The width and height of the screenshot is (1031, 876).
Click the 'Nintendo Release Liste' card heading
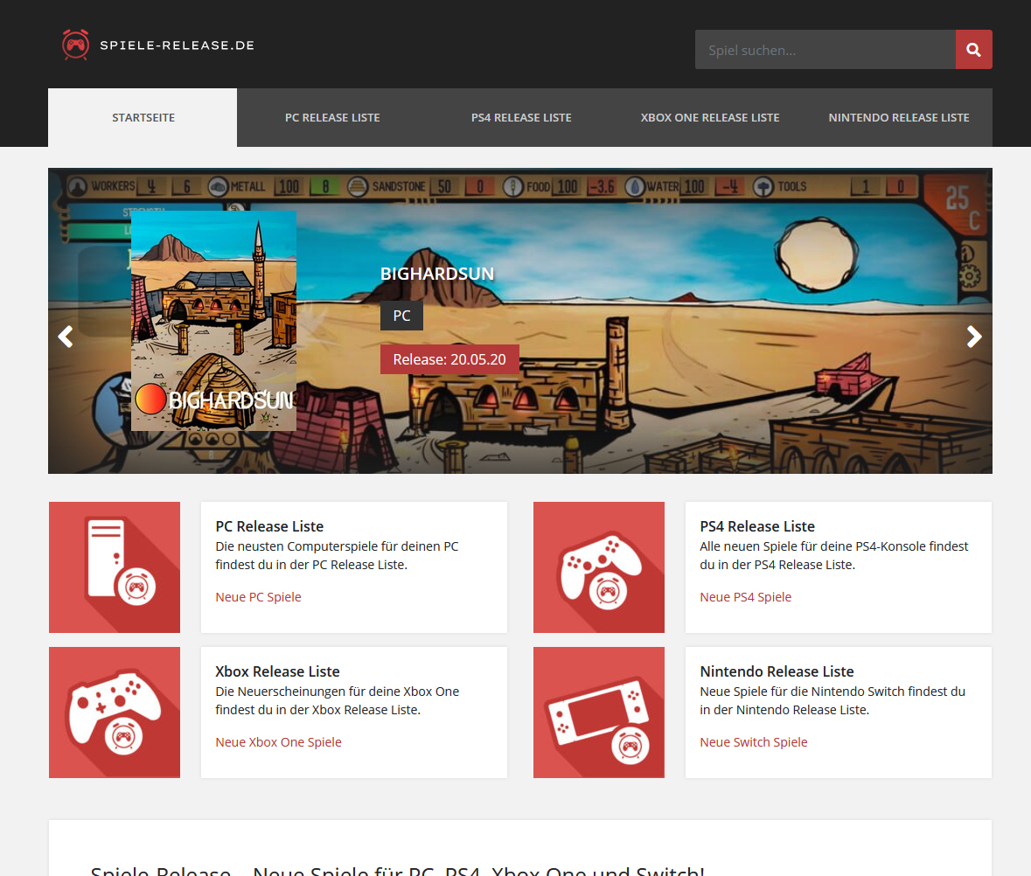coord(777,671)
